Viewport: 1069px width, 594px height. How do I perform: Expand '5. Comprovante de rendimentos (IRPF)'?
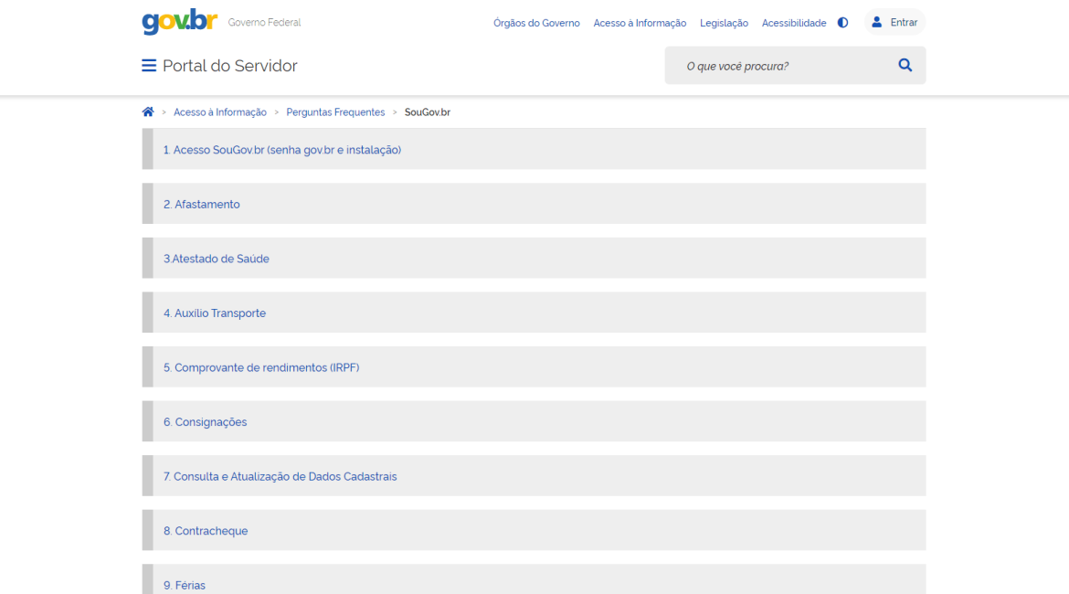point(261,367)
